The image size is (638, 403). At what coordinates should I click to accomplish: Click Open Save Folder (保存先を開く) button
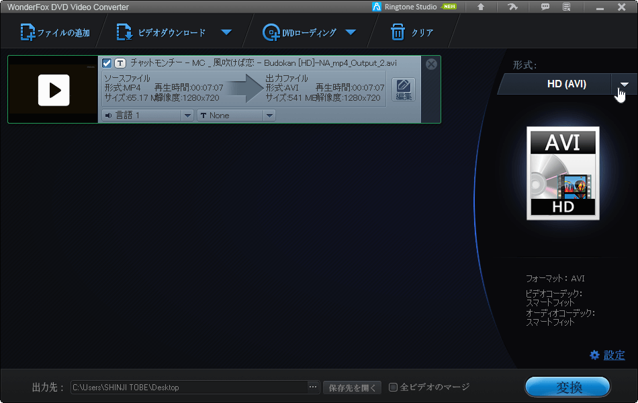(353, 388)
